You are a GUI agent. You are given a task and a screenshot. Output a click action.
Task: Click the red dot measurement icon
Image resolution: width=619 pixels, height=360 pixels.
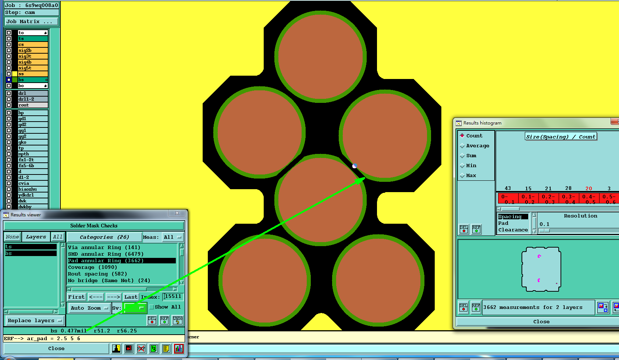[x=129, y=348]
